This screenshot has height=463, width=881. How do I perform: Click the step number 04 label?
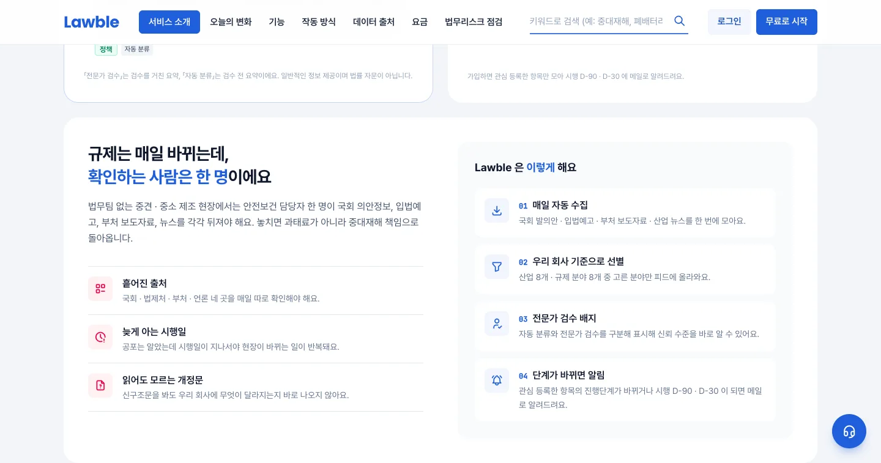(x=523, y=376)
